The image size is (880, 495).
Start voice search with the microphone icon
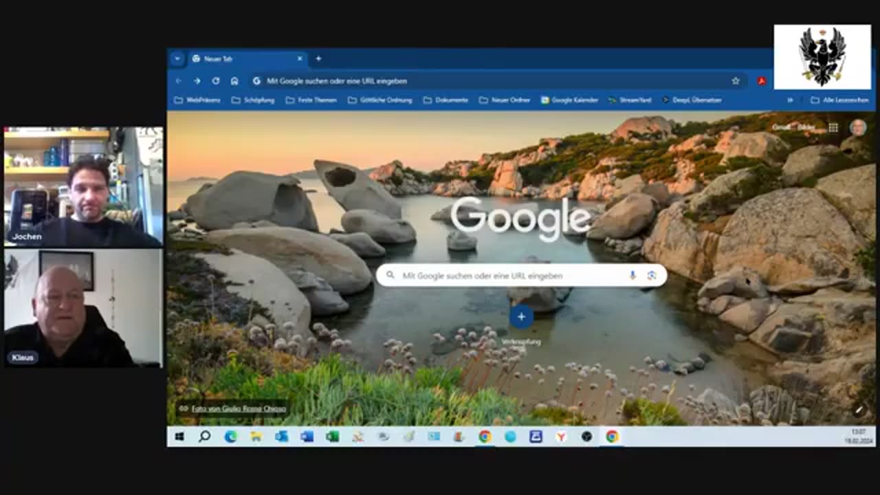pyautogui.click(x=632, y=276)
